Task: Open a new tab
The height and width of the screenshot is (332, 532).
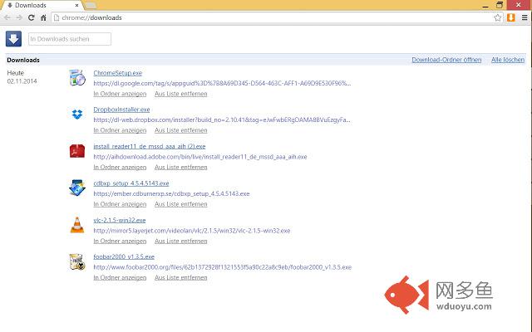Action: (x=91, y=6)
